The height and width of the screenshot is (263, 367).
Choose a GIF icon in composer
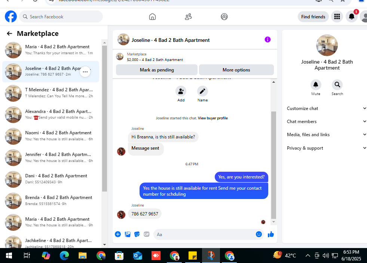click(x=147, y=234)
